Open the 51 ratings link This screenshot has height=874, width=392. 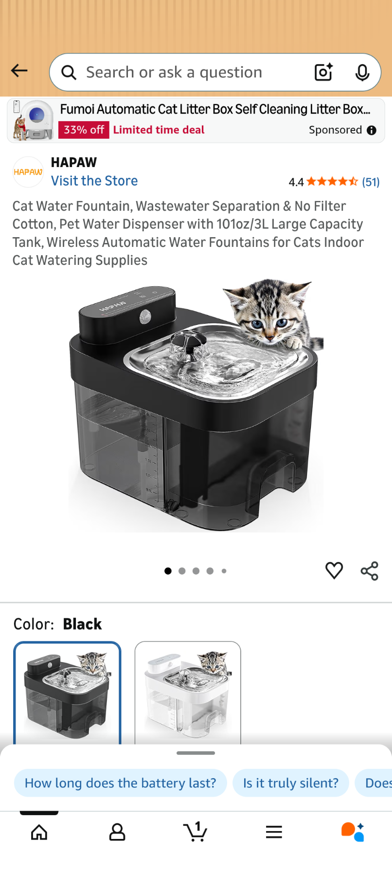pyautogui.click(x=371, y=182)
